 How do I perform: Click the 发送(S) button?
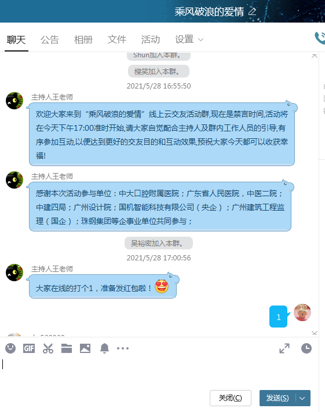pos(277,398)
